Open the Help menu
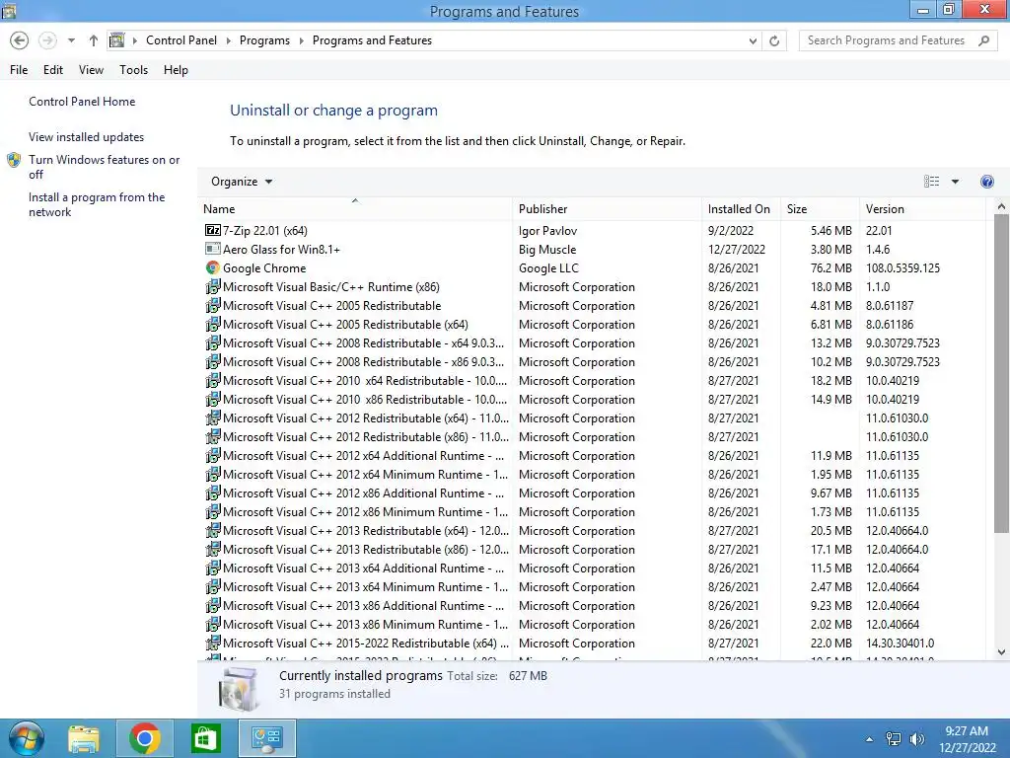The width and height of the screenshot is (1010, 758). (176, 70)
